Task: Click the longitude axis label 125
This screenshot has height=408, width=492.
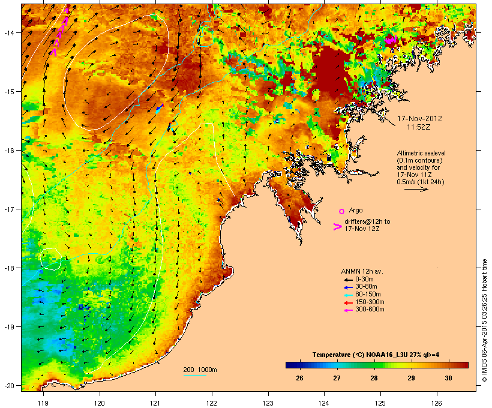Action: (380, 403)
